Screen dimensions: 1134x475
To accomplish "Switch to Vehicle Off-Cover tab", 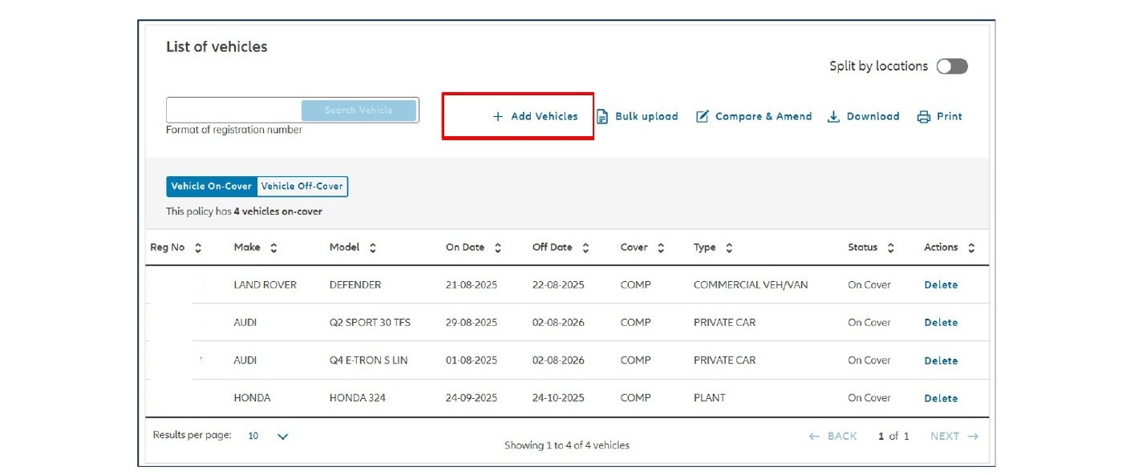I will click(302, 187).
